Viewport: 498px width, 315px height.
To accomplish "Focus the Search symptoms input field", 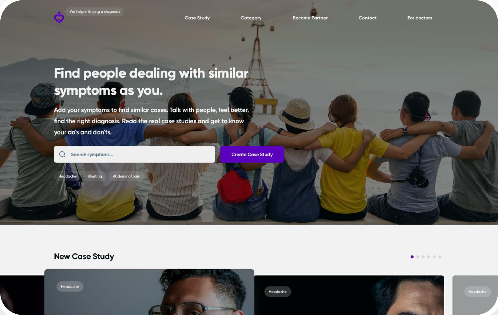I will click(x=134, y=155).
